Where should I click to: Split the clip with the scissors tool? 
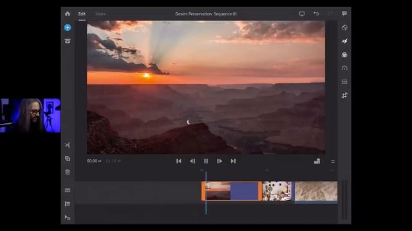[68, 145]
